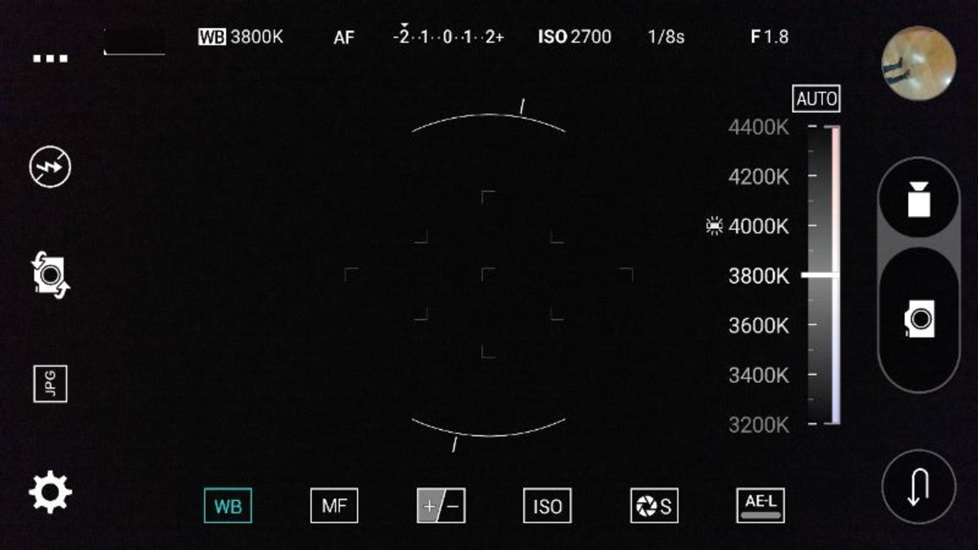The height and width of the screenshot is (550, 978).
Task: Tap the ISO 2700 readout
Action: (x=575, y=37)
